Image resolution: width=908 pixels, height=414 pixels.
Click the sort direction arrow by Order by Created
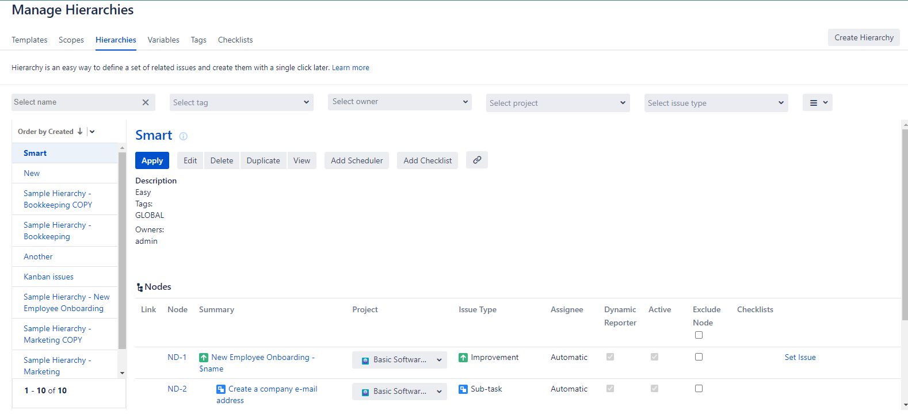click(x=80, y=132)
